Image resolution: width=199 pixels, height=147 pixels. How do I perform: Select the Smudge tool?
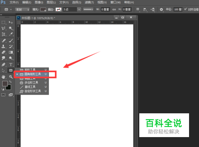4,58
